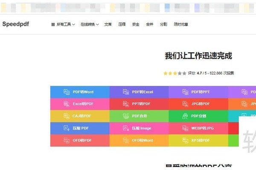Screen dimensions: 256x170
Task: Click the PDF转PPT tile icon
Action: tap(185, 92)
